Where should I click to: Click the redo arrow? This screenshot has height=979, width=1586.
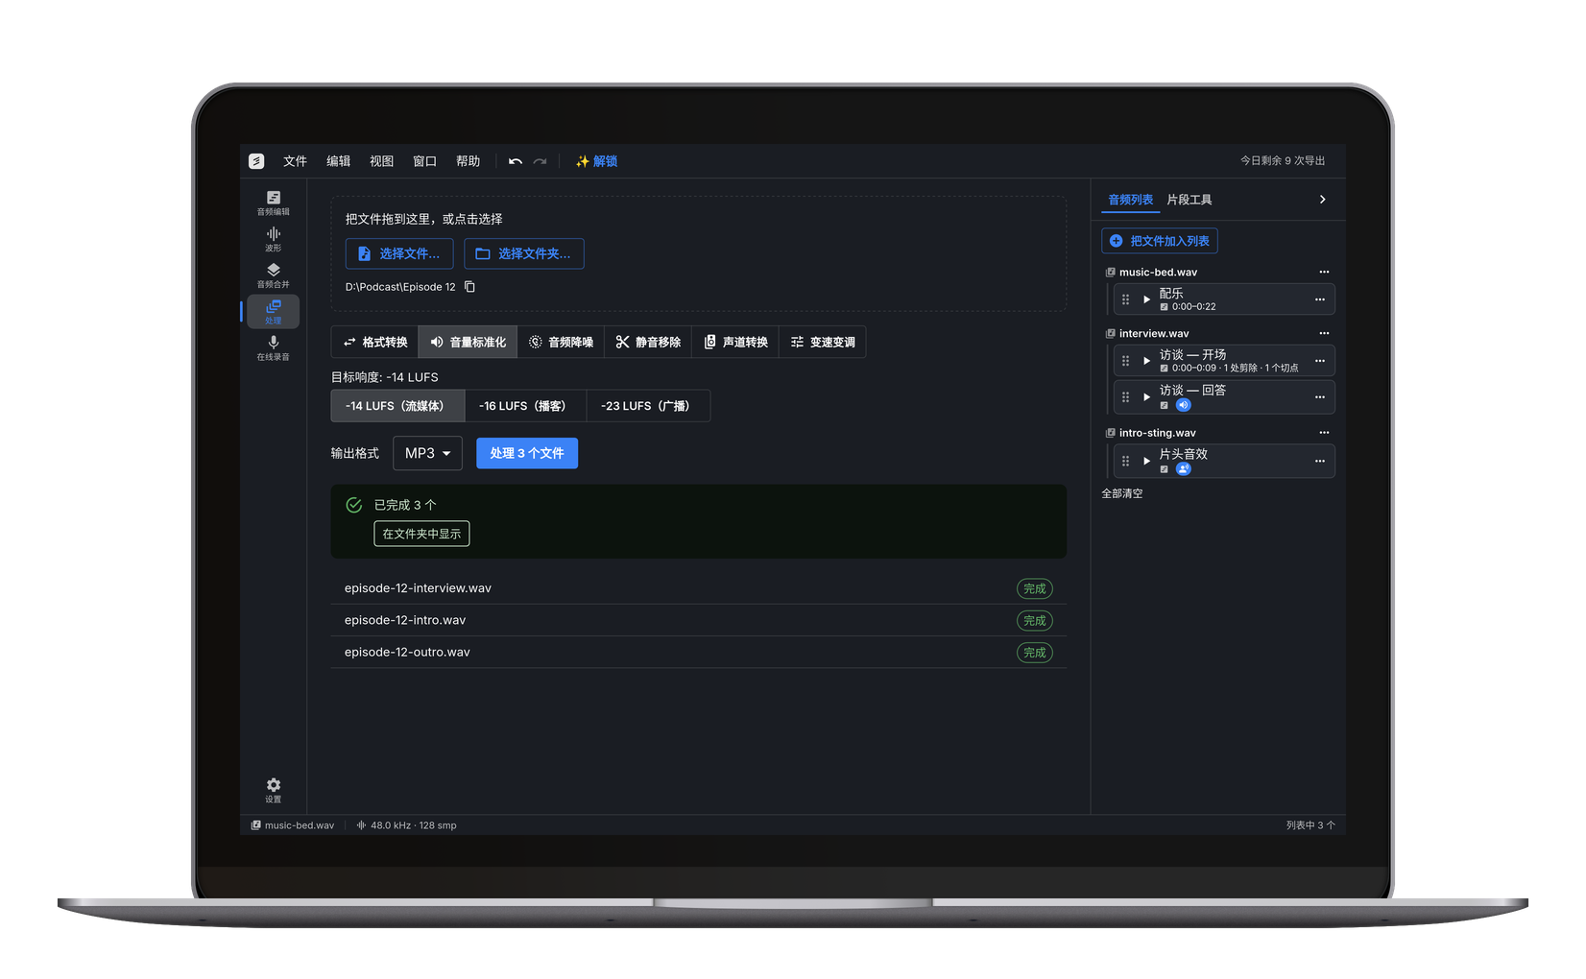coord(541,161)
